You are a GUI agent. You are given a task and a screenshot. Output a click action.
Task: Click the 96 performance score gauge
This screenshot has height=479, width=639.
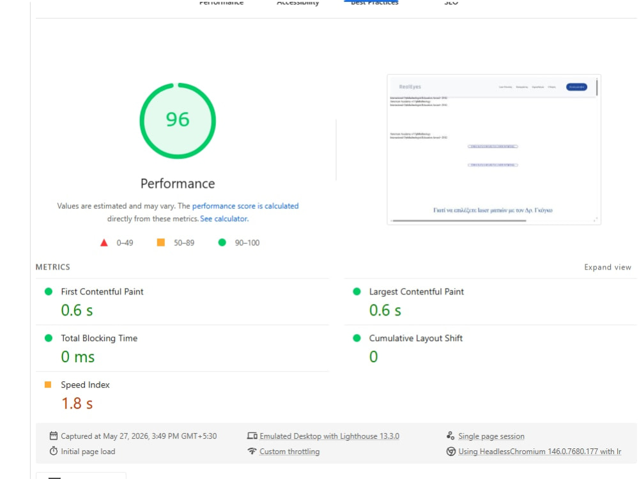coord(178,121)
